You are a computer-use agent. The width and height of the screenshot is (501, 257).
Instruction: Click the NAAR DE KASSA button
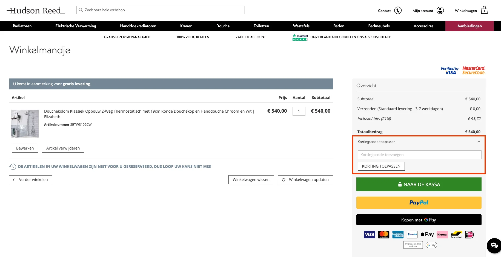pyautogui.click(x=419, y=184)
